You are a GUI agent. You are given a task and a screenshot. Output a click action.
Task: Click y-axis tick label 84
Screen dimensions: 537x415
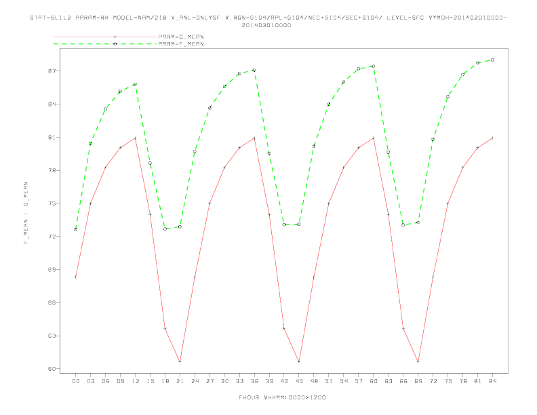(x=54, y=104)
